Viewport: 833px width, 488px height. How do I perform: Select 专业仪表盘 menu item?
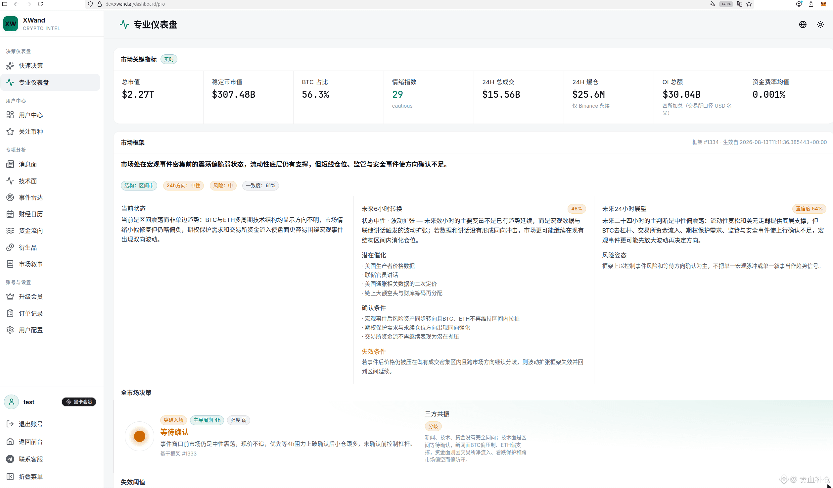tap(50, 82)
